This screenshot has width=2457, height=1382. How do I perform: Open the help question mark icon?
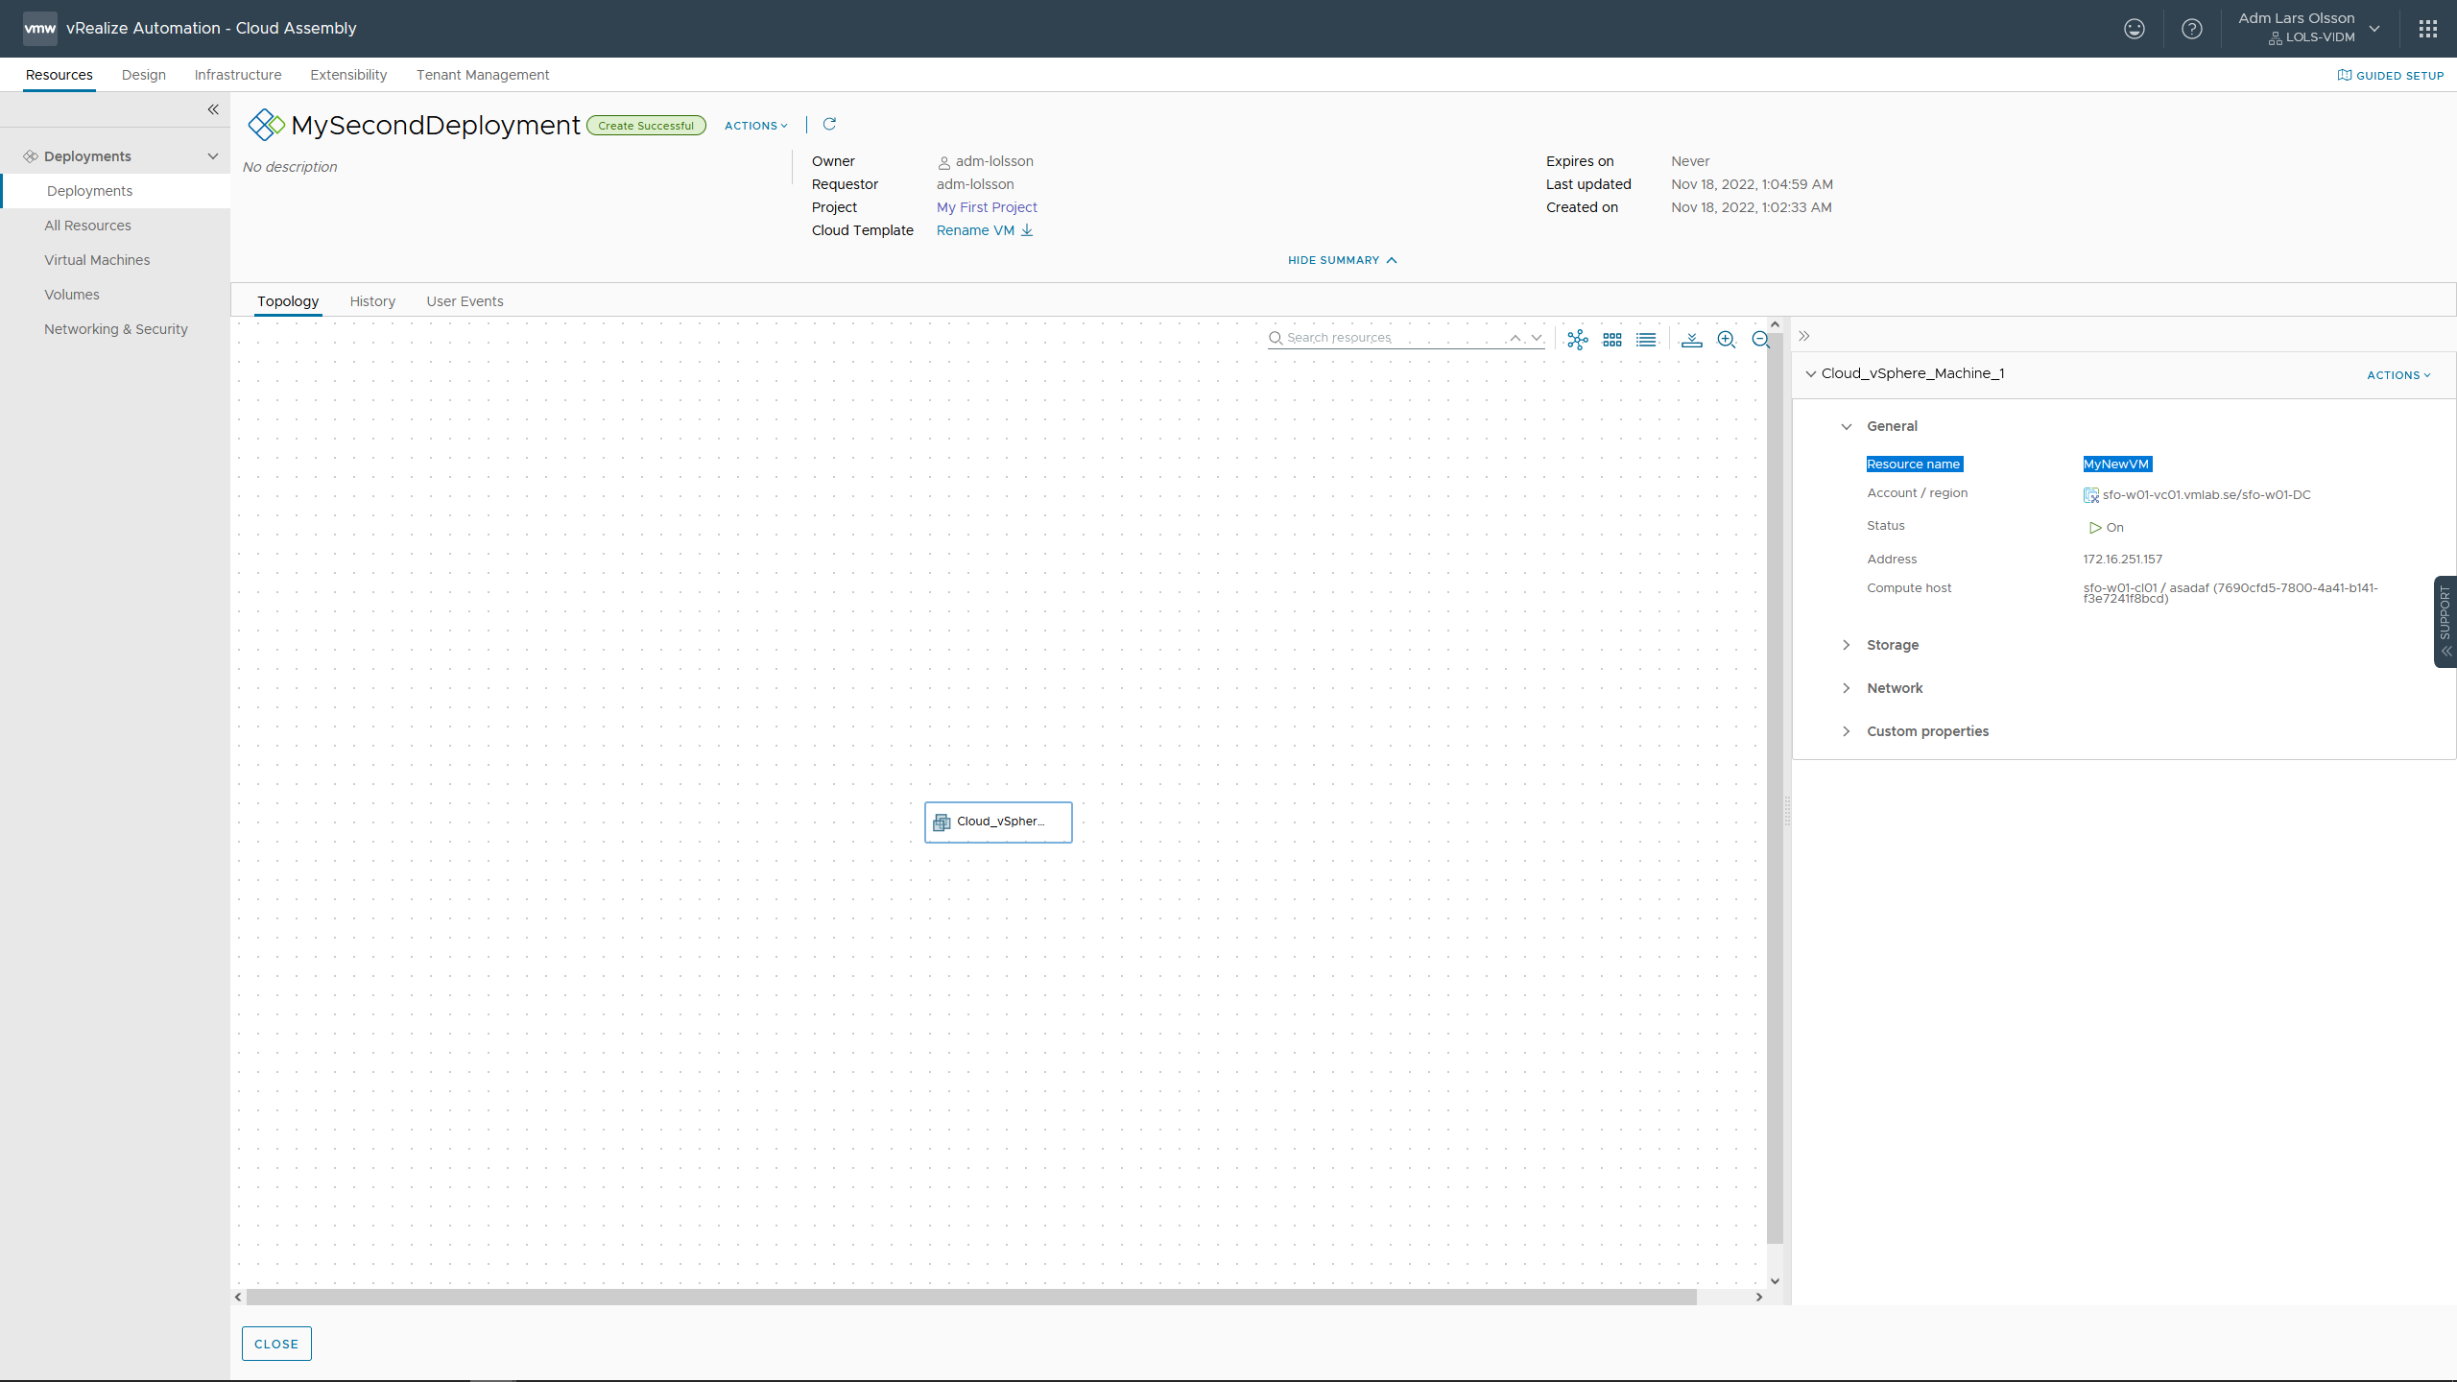(x=2192, y=29)
